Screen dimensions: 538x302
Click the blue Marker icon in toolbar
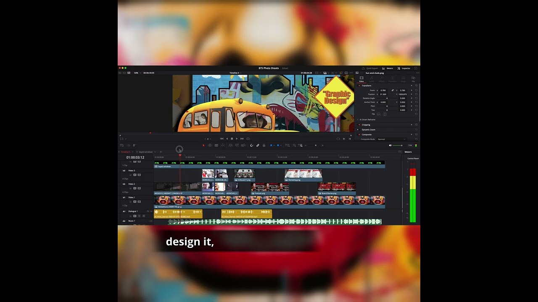click(x=277, y=145)
